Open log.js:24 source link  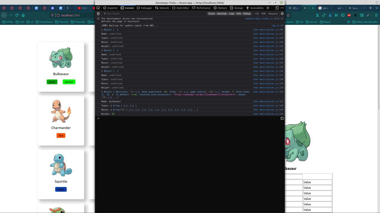277,25
